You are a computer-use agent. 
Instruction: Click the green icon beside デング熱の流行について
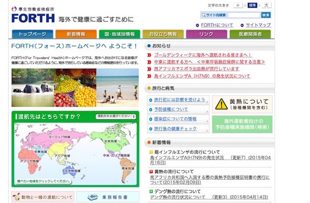tap(151, 191)
